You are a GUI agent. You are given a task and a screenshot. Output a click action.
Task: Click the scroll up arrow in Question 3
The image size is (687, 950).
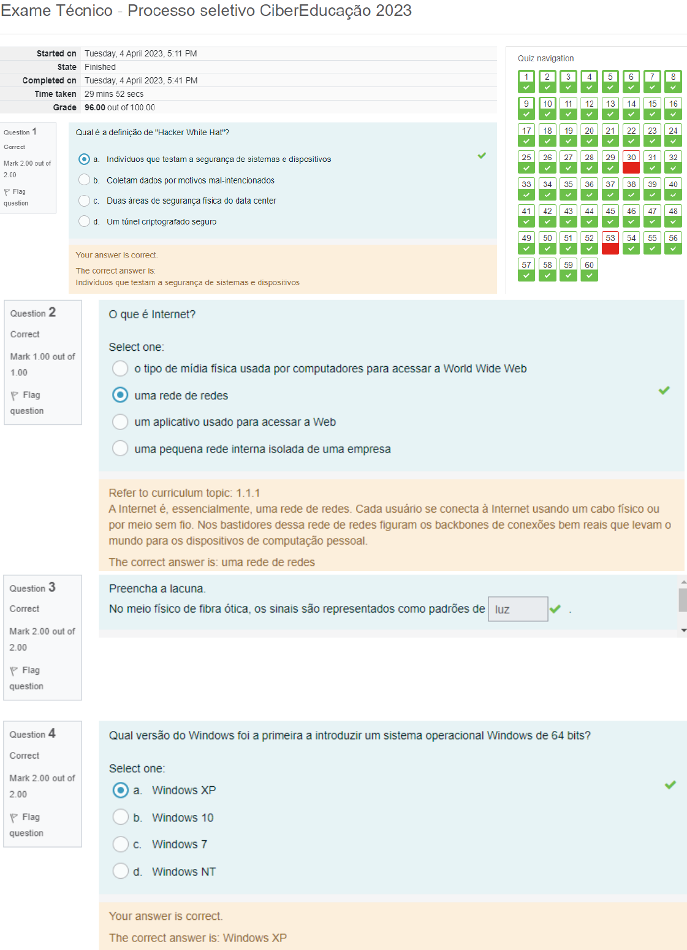point(683,581)
